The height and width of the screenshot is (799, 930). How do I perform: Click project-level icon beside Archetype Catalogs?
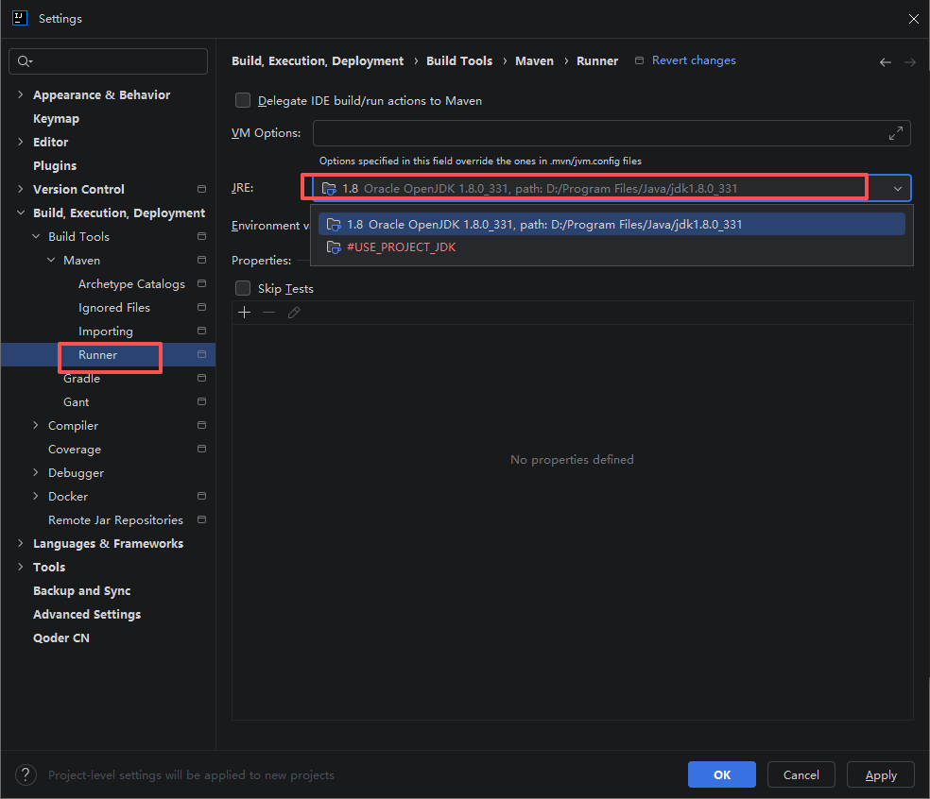tap(201, 283)
